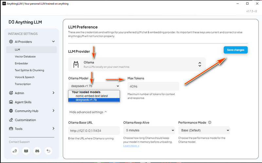The width and height of the screenshot is (262, 163).
Task: Click the LLM Preference heading
Action: coord(83,27)
